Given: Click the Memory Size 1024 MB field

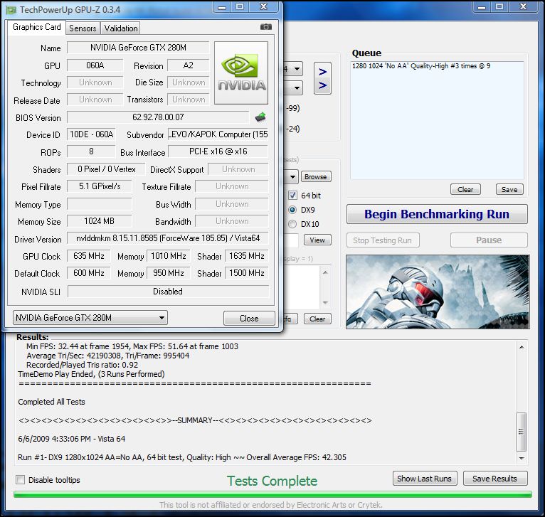Looking at the screenshot, I should pyautogui.click(x=100, y=221).
